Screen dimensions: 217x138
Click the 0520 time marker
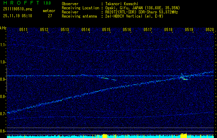point(210,30)
